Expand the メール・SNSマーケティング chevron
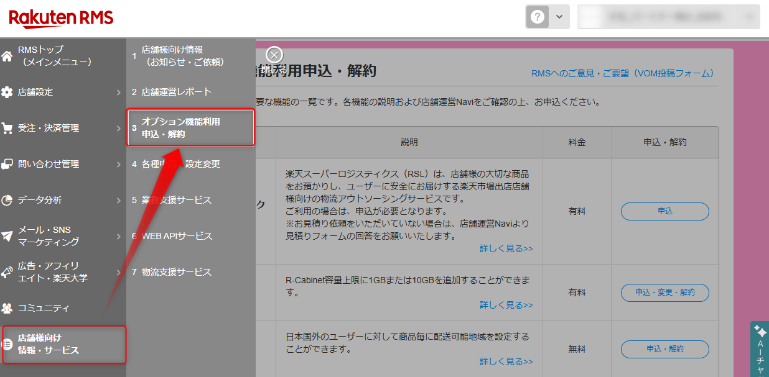The height and width of the screenshot is (377, 769). [x=119, y=236]
